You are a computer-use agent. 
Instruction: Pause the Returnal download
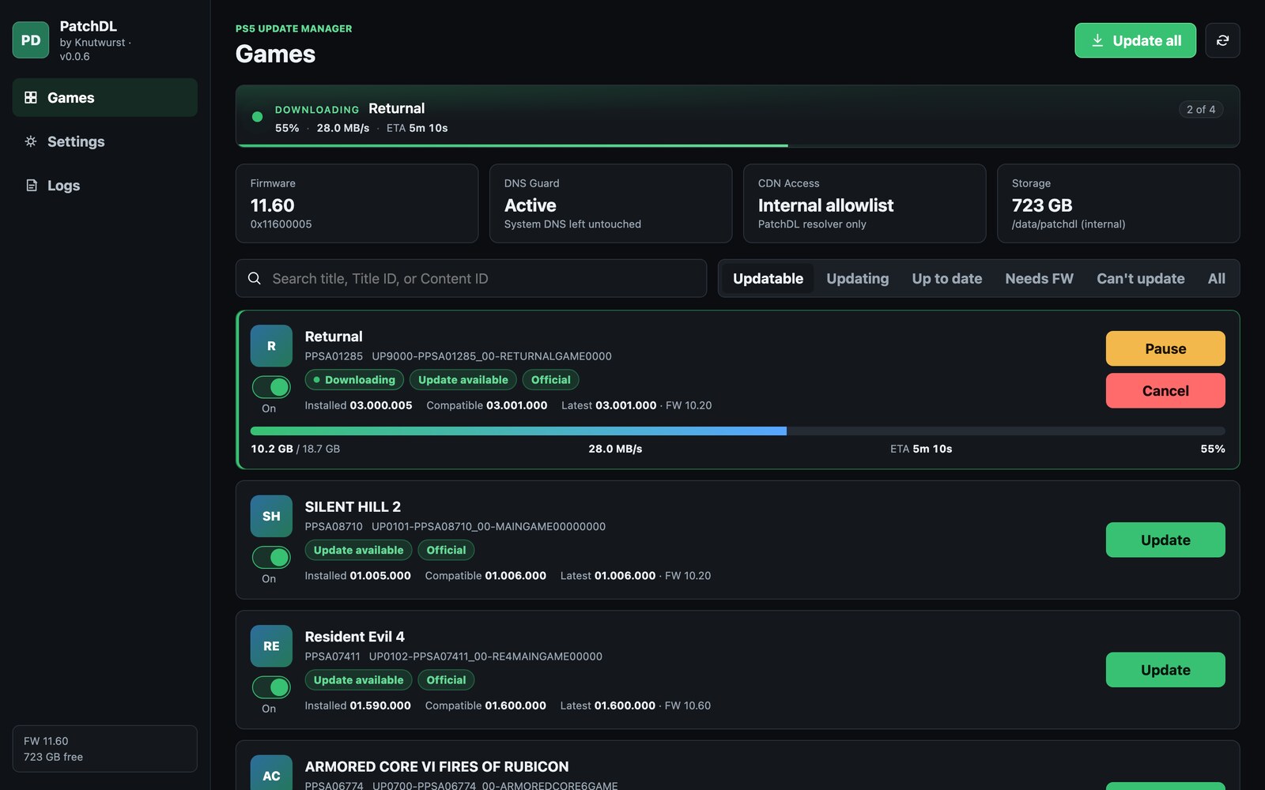1165,348
